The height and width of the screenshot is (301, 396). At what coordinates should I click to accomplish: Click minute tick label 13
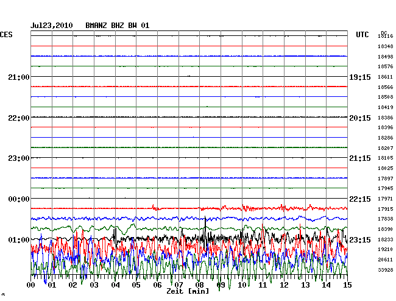point(305,285)
